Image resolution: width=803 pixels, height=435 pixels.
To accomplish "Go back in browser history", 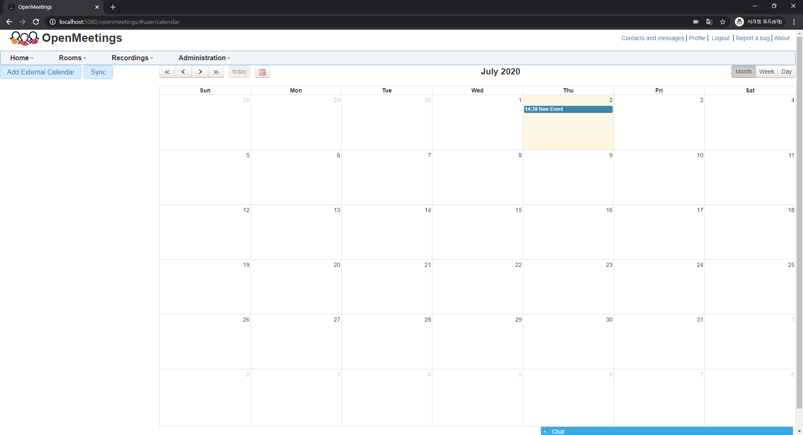I will click(x=9, y=22).
